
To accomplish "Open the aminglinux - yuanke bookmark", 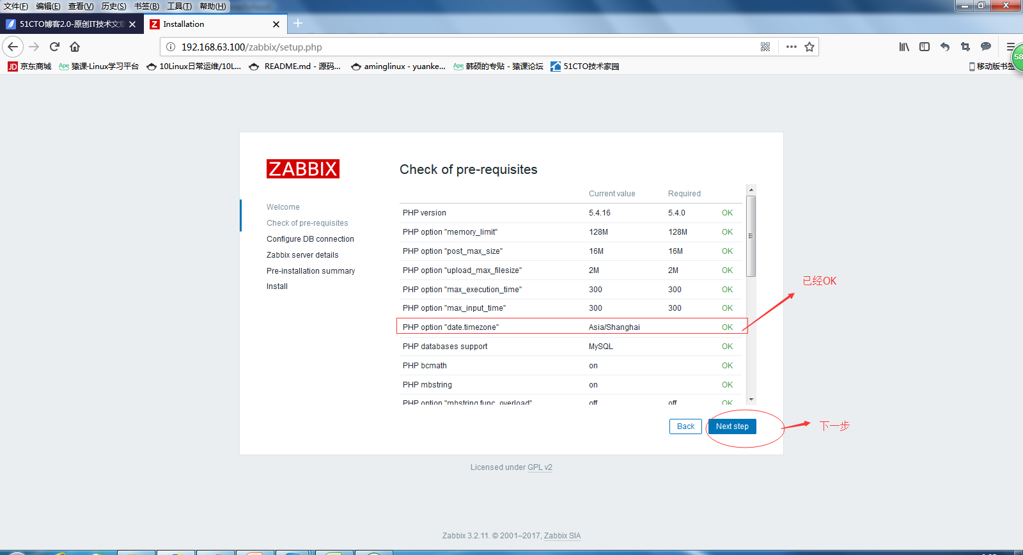I will 398,66.
